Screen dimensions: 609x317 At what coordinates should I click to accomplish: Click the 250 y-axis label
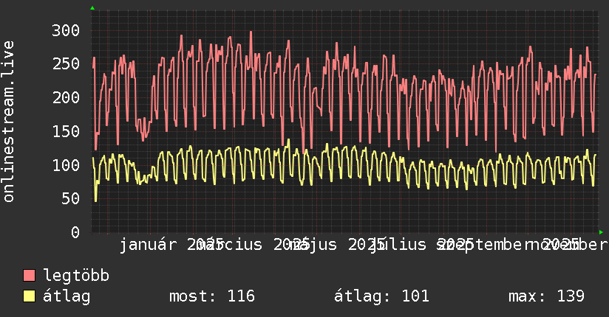tap(66, 64)
